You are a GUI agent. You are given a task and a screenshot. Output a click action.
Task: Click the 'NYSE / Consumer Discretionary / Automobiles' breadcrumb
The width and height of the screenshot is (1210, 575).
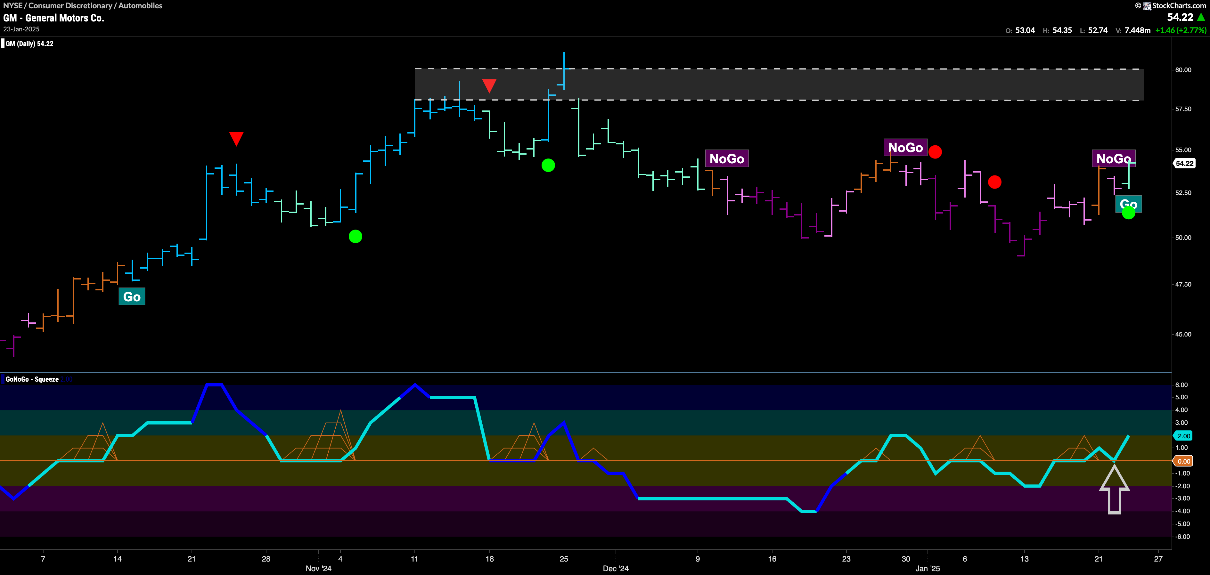point(83,6)
